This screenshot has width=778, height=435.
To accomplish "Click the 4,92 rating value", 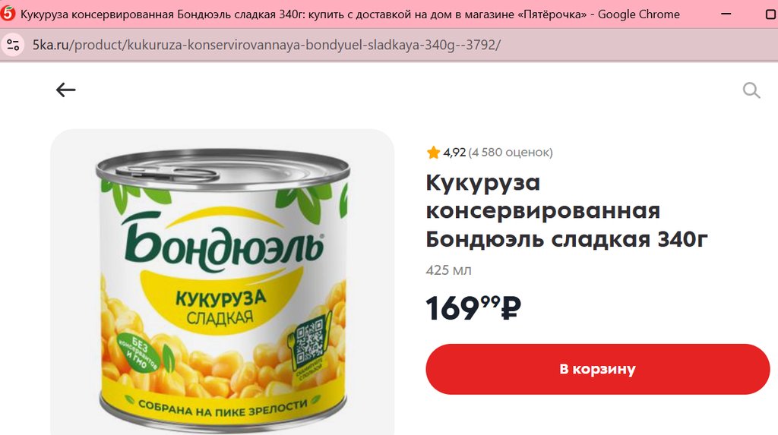I will click(454, 153).
